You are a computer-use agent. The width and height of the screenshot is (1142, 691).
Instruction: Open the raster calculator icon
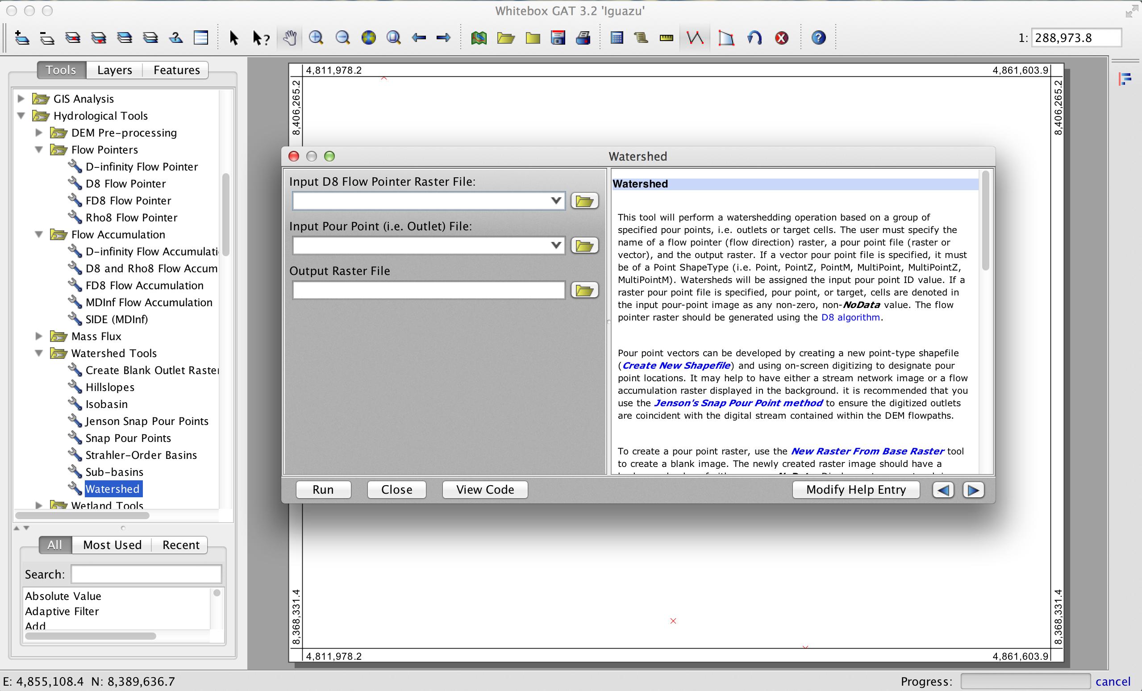(x=617, y=37)
